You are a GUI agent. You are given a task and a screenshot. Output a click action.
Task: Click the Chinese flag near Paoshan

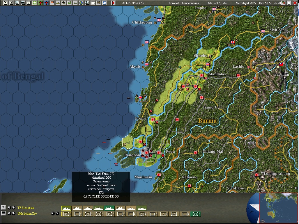281,64
